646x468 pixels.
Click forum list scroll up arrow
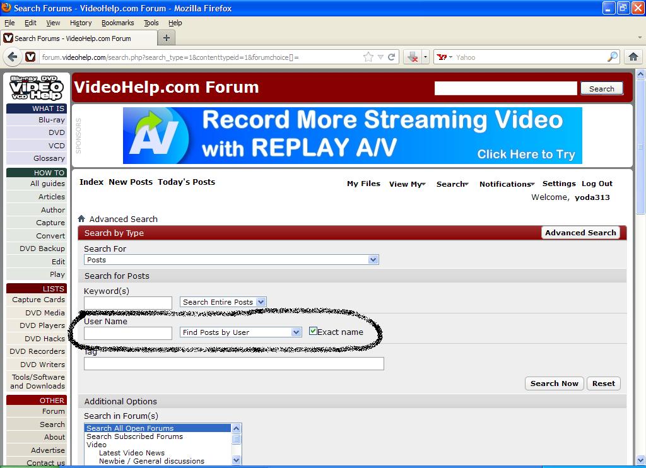pyautogui.click(x=236, y=428)
